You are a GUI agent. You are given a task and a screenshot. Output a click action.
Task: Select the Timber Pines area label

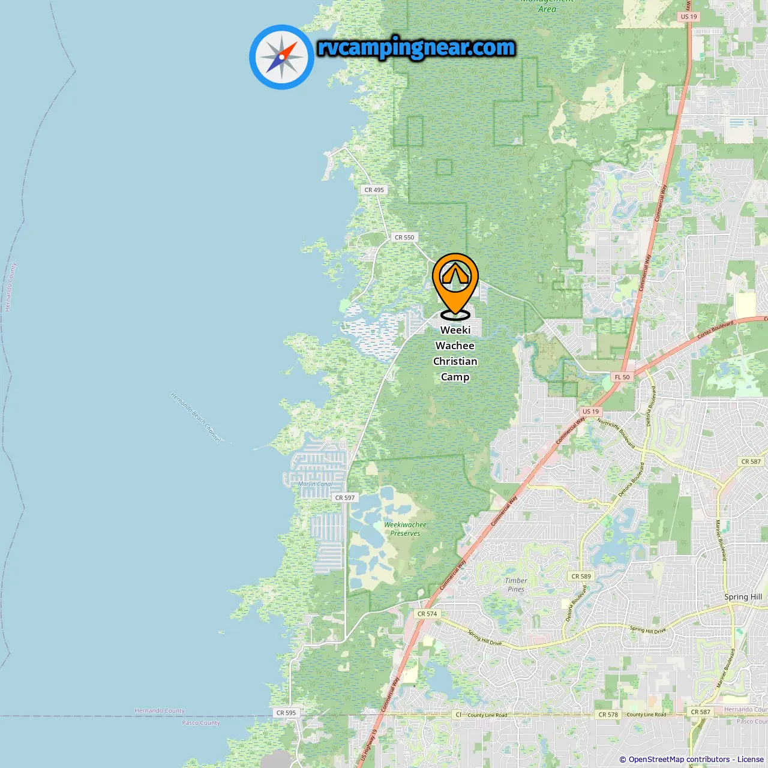click(x=516, y=585)
